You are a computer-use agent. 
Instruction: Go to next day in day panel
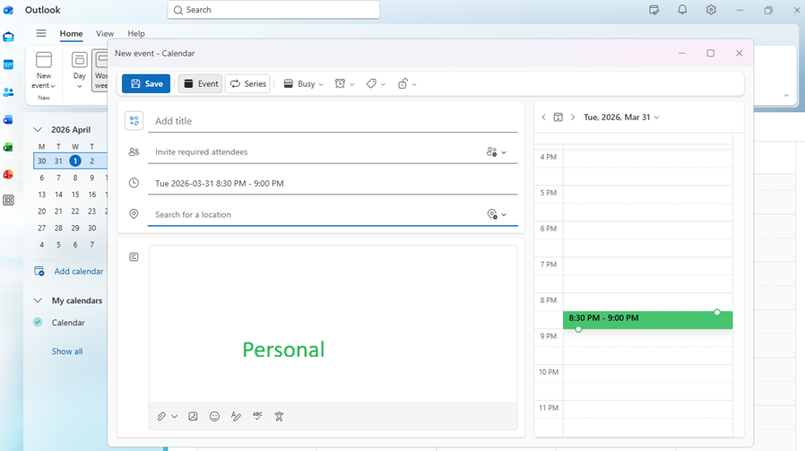click(573, 117)
